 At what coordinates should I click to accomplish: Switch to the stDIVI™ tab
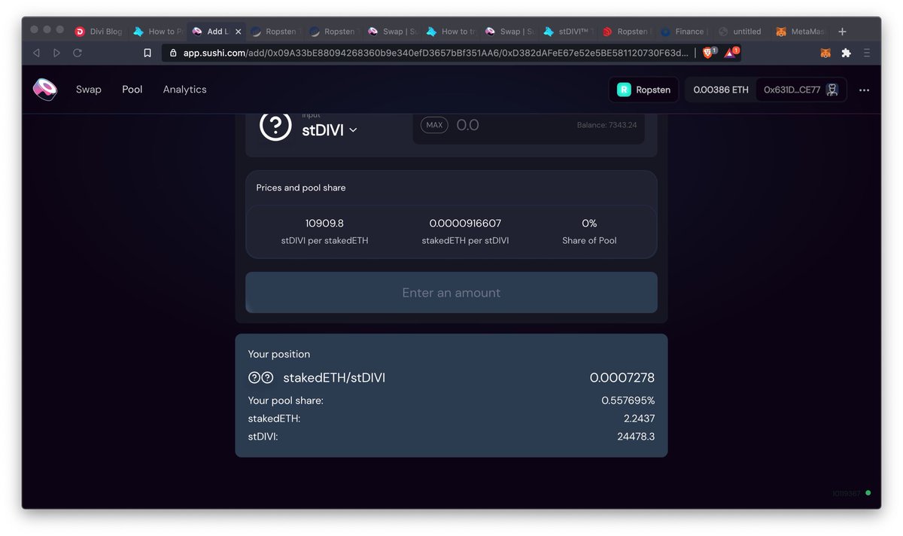(569, 32)
